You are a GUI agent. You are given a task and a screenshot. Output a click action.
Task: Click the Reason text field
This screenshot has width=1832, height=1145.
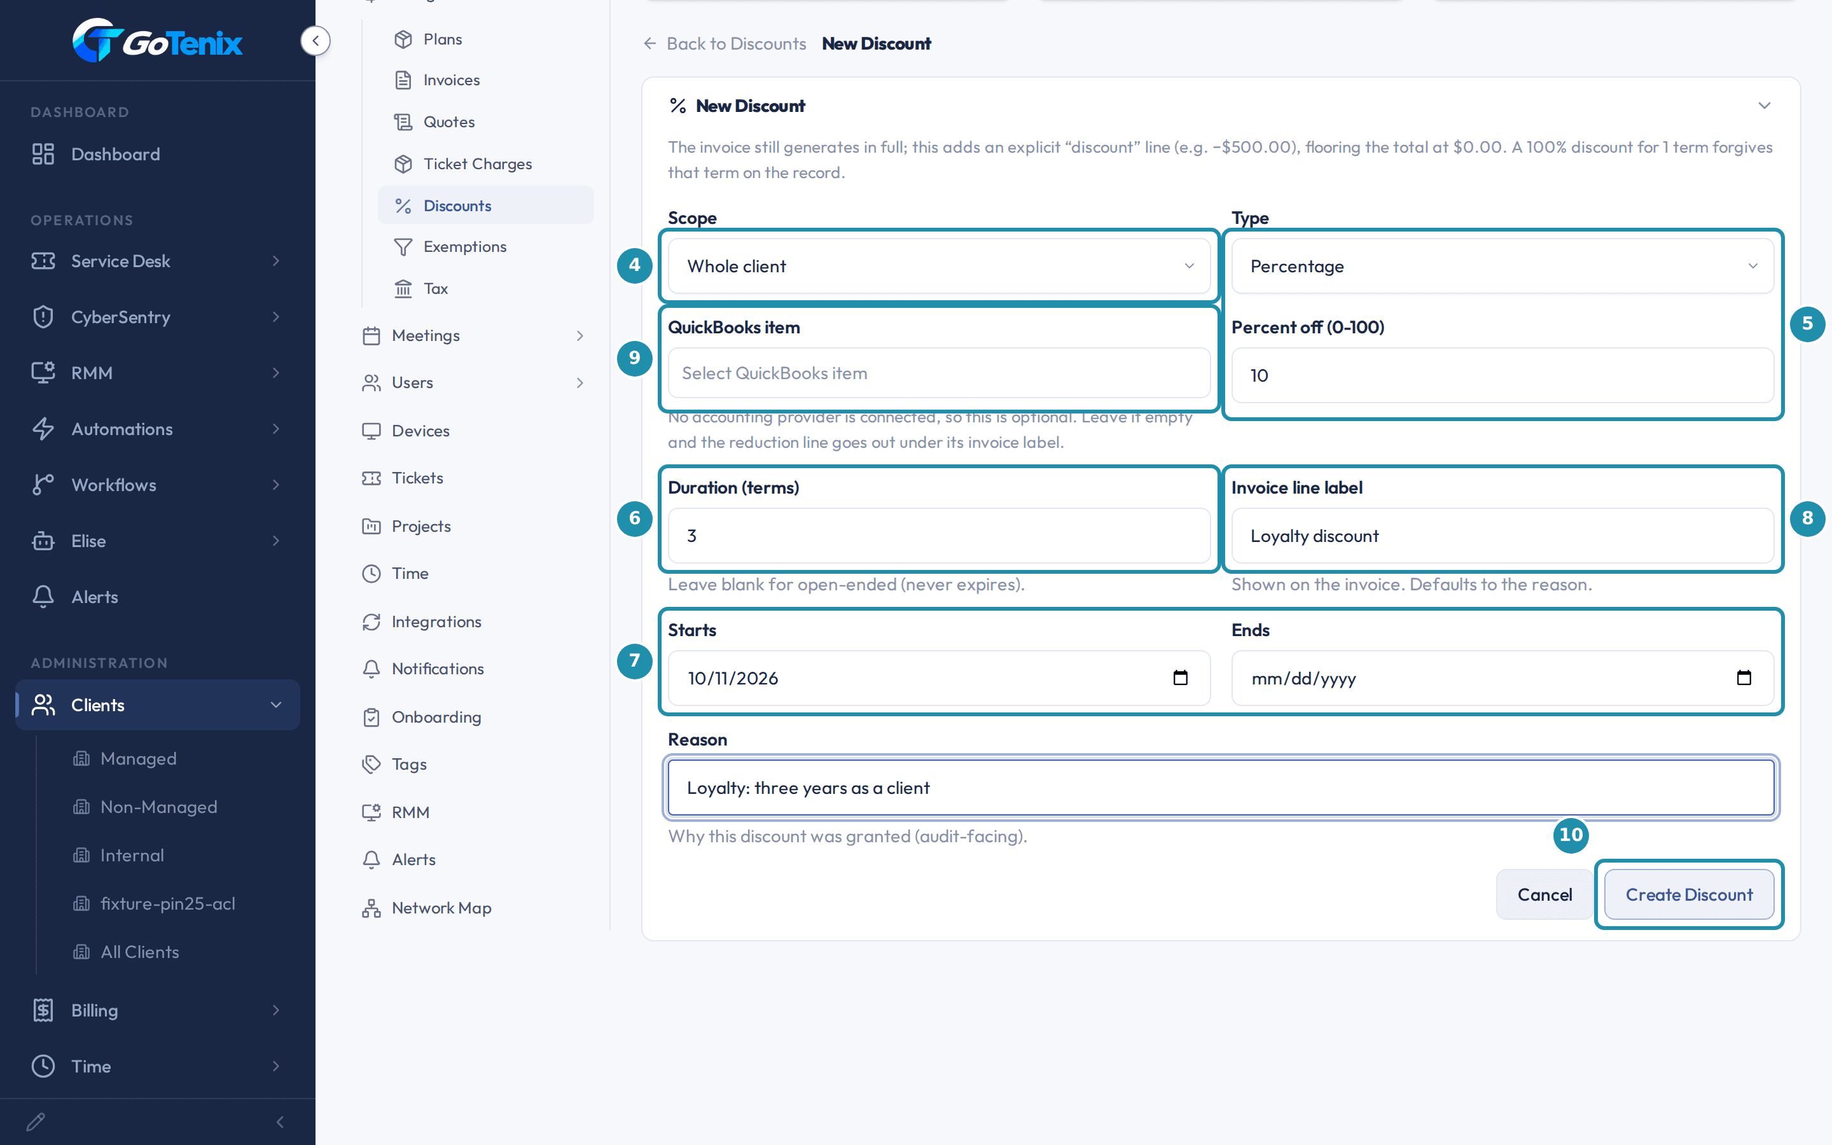(x=1220, y=788)
